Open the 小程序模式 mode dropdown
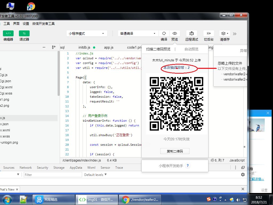This screenshot has height=205, width=273. point(87,33)
